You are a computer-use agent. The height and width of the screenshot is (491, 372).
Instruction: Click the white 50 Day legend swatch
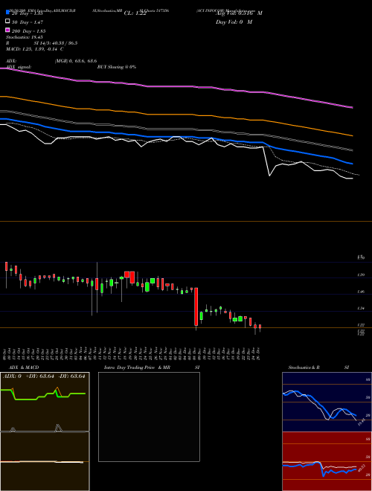[7, 21]
